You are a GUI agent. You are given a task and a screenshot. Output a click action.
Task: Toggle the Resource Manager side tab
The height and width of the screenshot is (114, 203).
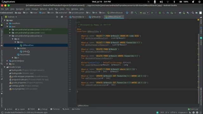click(2, 38)
